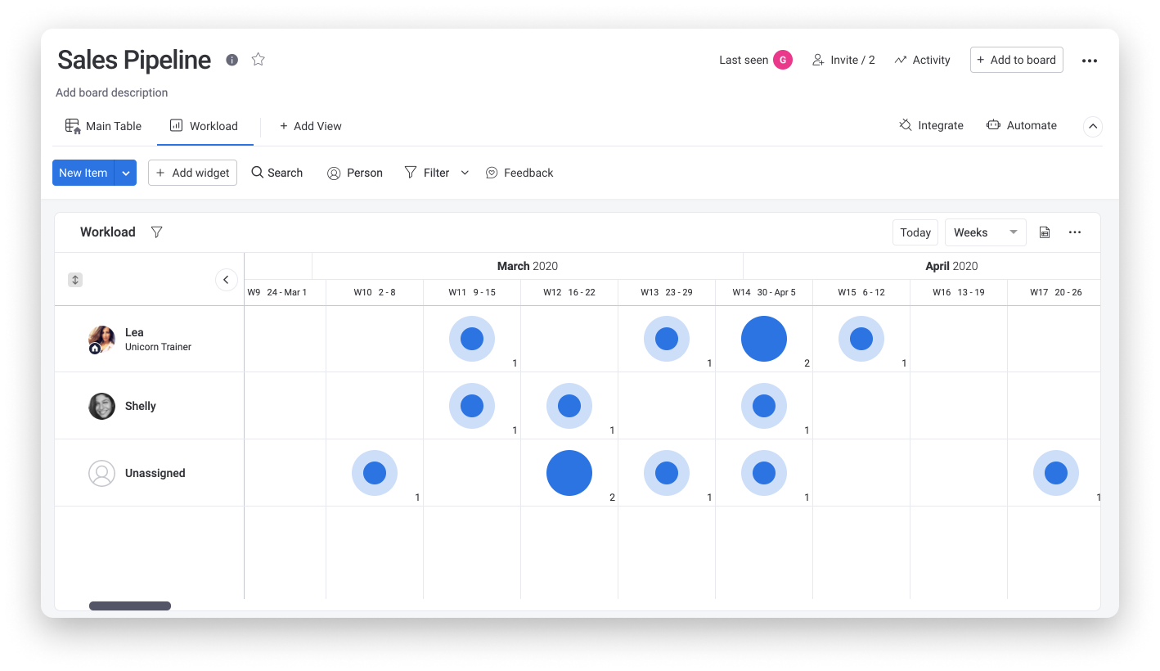Click the Last seen user avatar
The width and height of the screenshot is (1160, 671).
[x=783, y=60]
